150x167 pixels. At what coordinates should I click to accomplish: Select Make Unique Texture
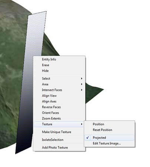click(56, 132)
